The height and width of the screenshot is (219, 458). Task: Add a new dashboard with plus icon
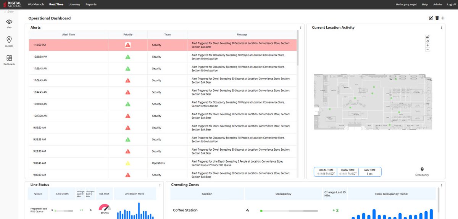coord(443,18)
